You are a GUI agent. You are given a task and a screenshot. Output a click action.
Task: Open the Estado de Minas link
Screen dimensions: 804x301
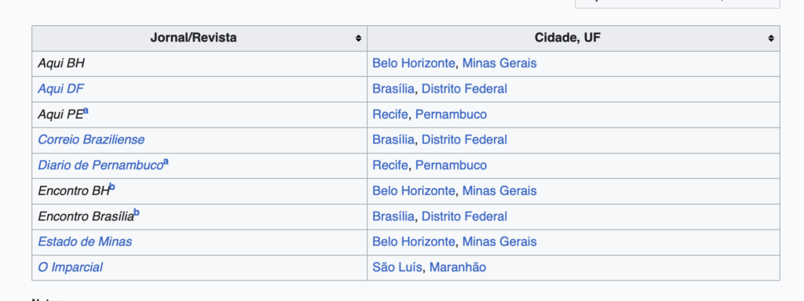(x=85, y=241)
